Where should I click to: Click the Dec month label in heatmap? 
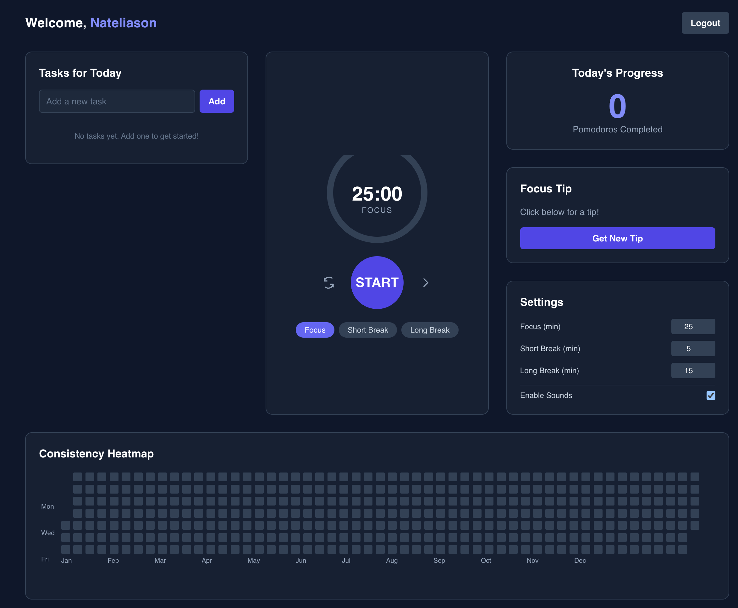coord(580,560)
